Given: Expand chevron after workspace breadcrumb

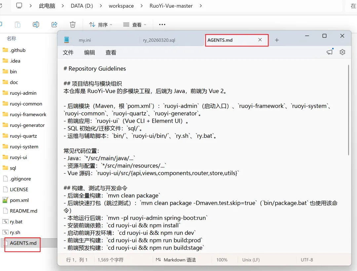Looking at the screenshot, I should point(141,6).
